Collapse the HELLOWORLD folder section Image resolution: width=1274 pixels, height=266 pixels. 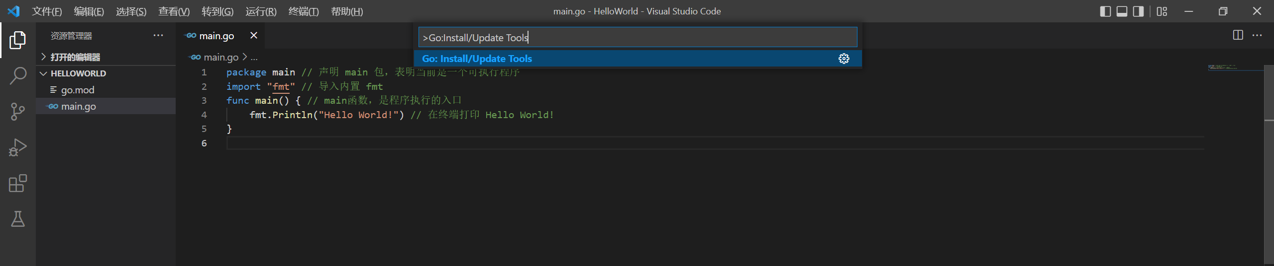coord(78,73)
